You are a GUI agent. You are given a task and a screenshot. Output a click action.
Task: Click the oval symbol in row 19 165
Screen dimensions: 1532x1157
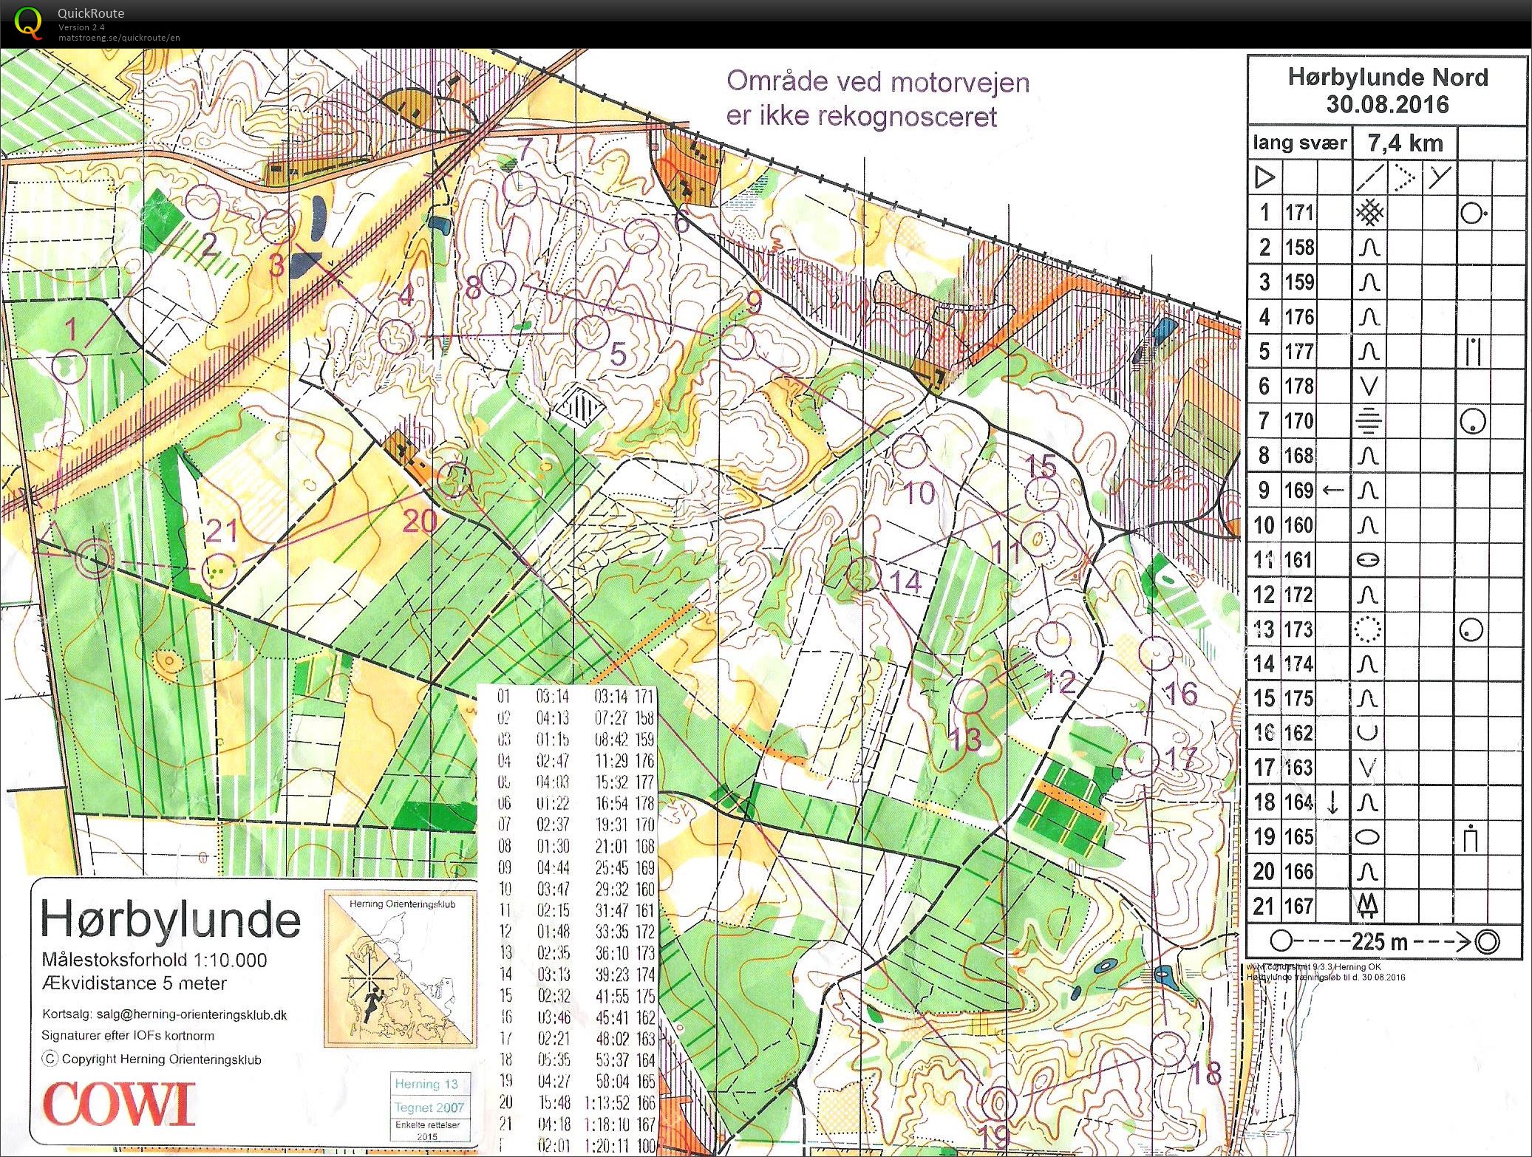point(1369,837)
